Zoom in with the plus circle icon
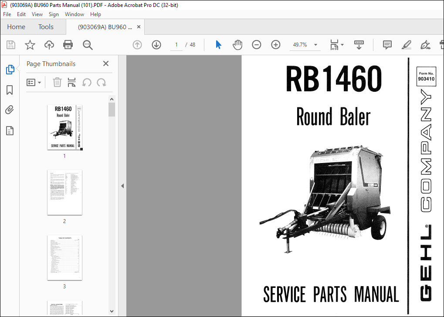The width and height of the screenshot is (444, 317). click(x=275, y=45)
